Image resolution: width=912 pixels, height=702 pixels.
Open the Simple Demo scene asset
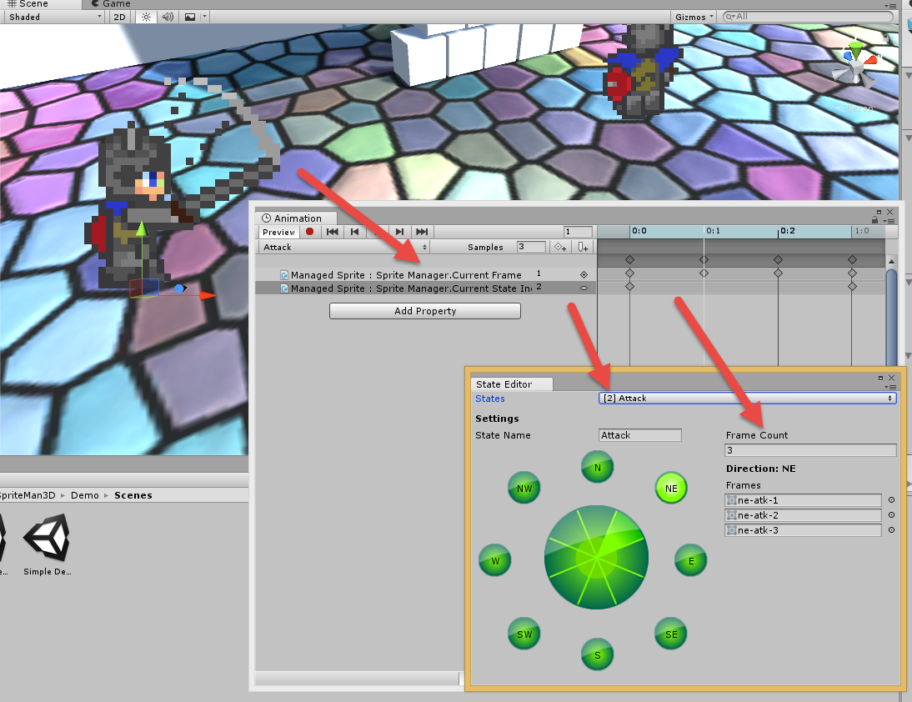48,542
